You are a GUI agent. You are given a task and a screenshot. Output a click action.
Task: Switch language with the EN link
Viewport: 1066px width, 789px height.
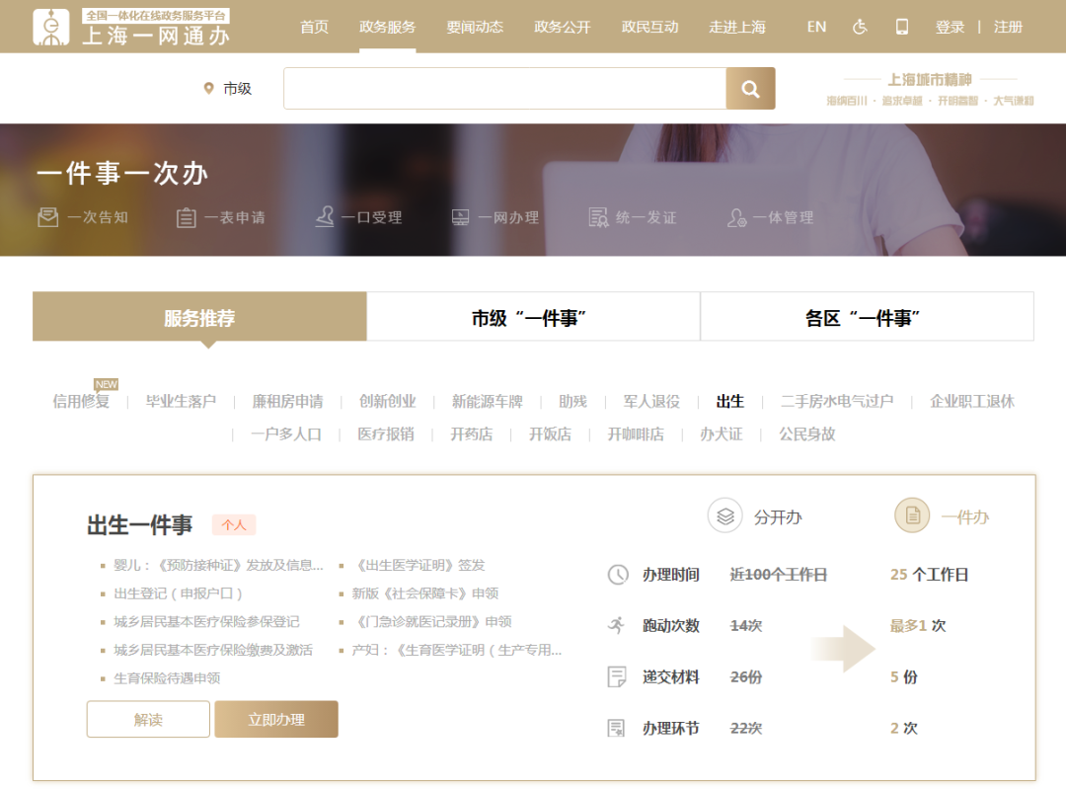point(816,27)
